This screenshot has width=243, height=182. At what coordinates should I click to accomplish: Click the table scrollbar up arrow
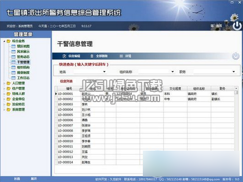tap(236, 88)
